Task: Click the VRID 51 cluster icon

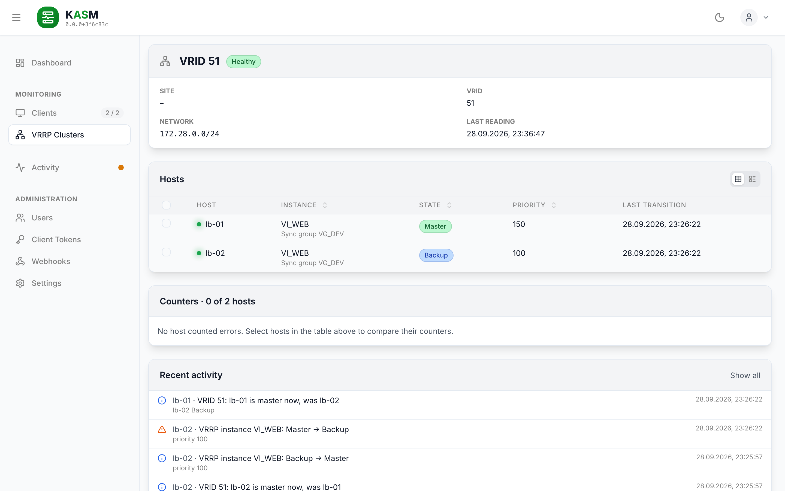Action: (165, 61)
